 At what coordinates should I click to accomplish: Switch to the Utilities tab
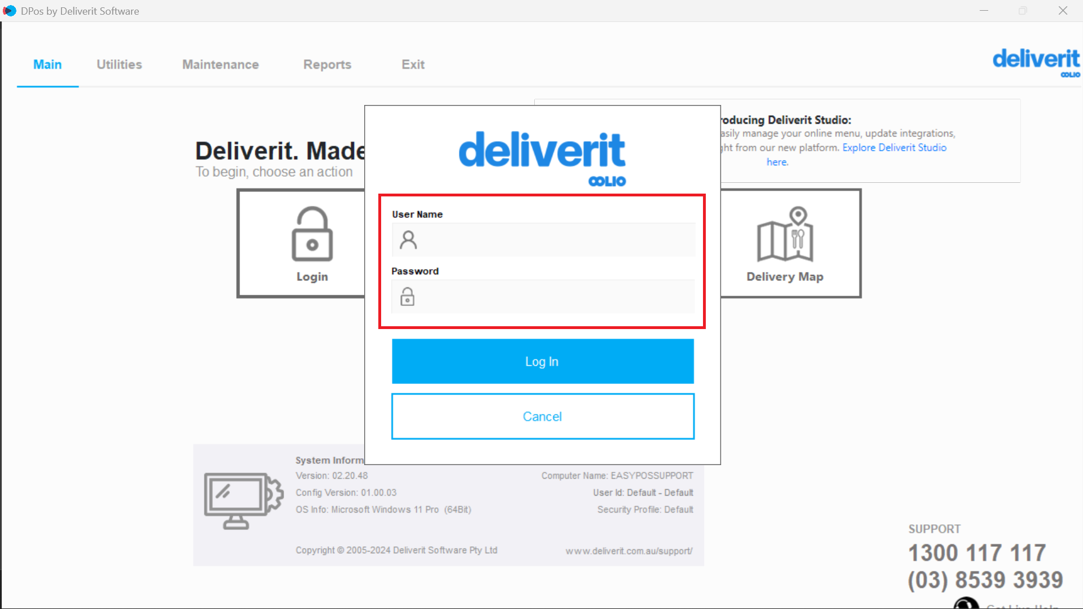pyautogui.click(x=119, y=64)
